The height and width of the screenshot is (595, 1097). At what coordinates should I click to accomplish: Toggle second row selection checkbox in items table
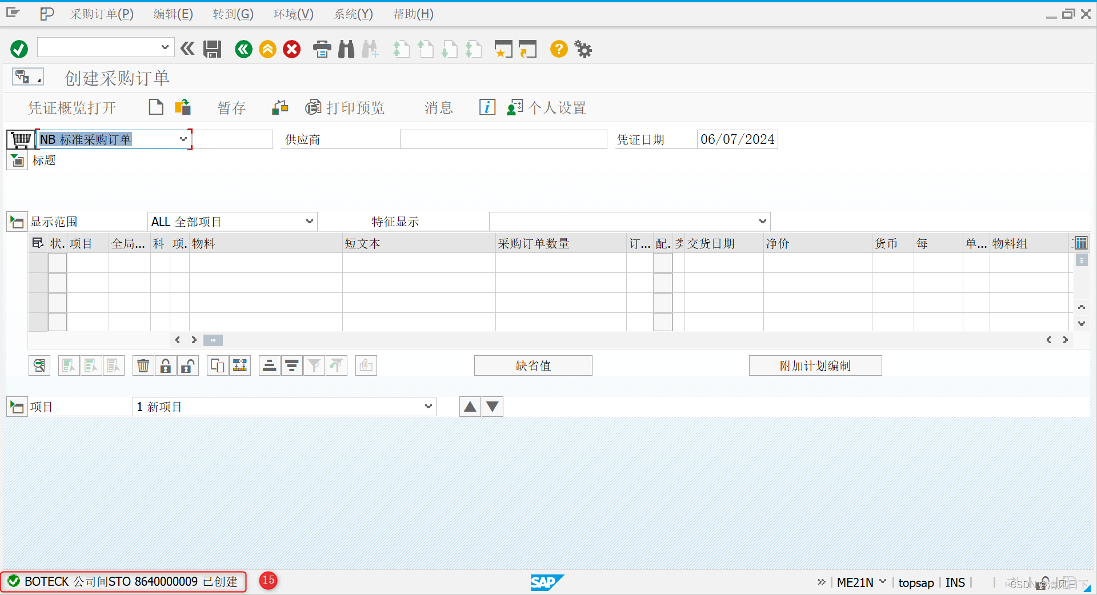coord(58,283)
